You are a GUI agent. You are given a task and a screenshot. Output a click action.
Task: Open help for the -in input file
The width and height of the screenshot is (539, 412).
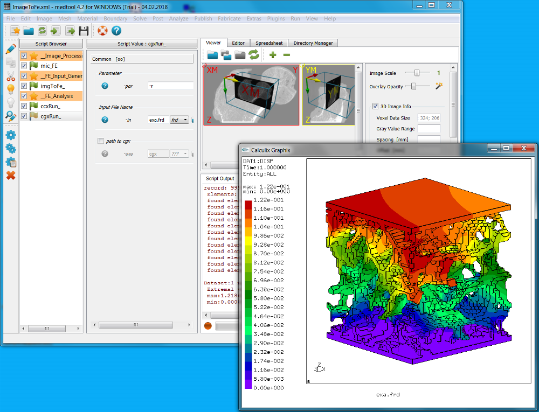105,120
